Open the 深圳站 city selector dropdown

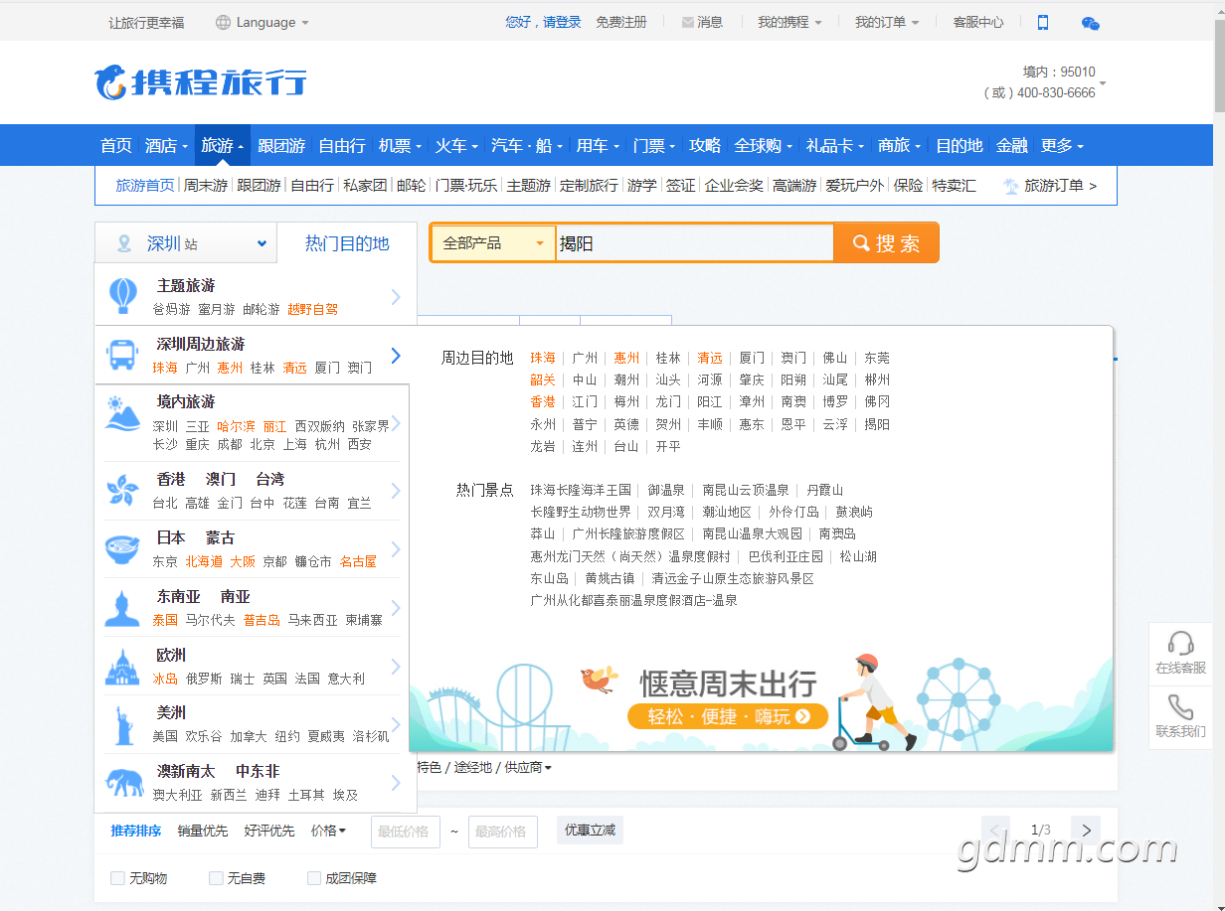tap(186, 243)
